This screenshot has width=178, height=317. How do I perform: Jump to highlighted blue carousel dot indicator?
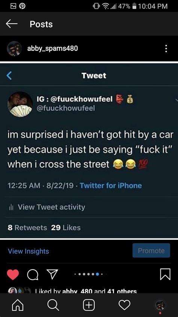coord(98,274)
